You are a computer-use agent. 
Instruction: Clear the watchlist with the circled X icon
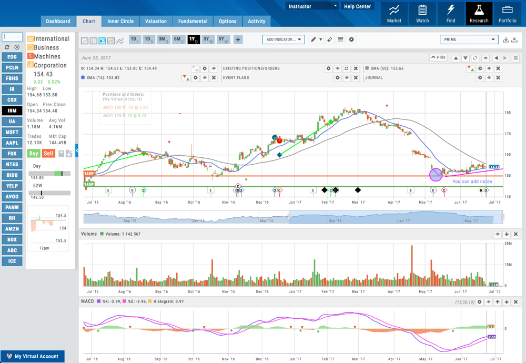[x=17, y=47]
